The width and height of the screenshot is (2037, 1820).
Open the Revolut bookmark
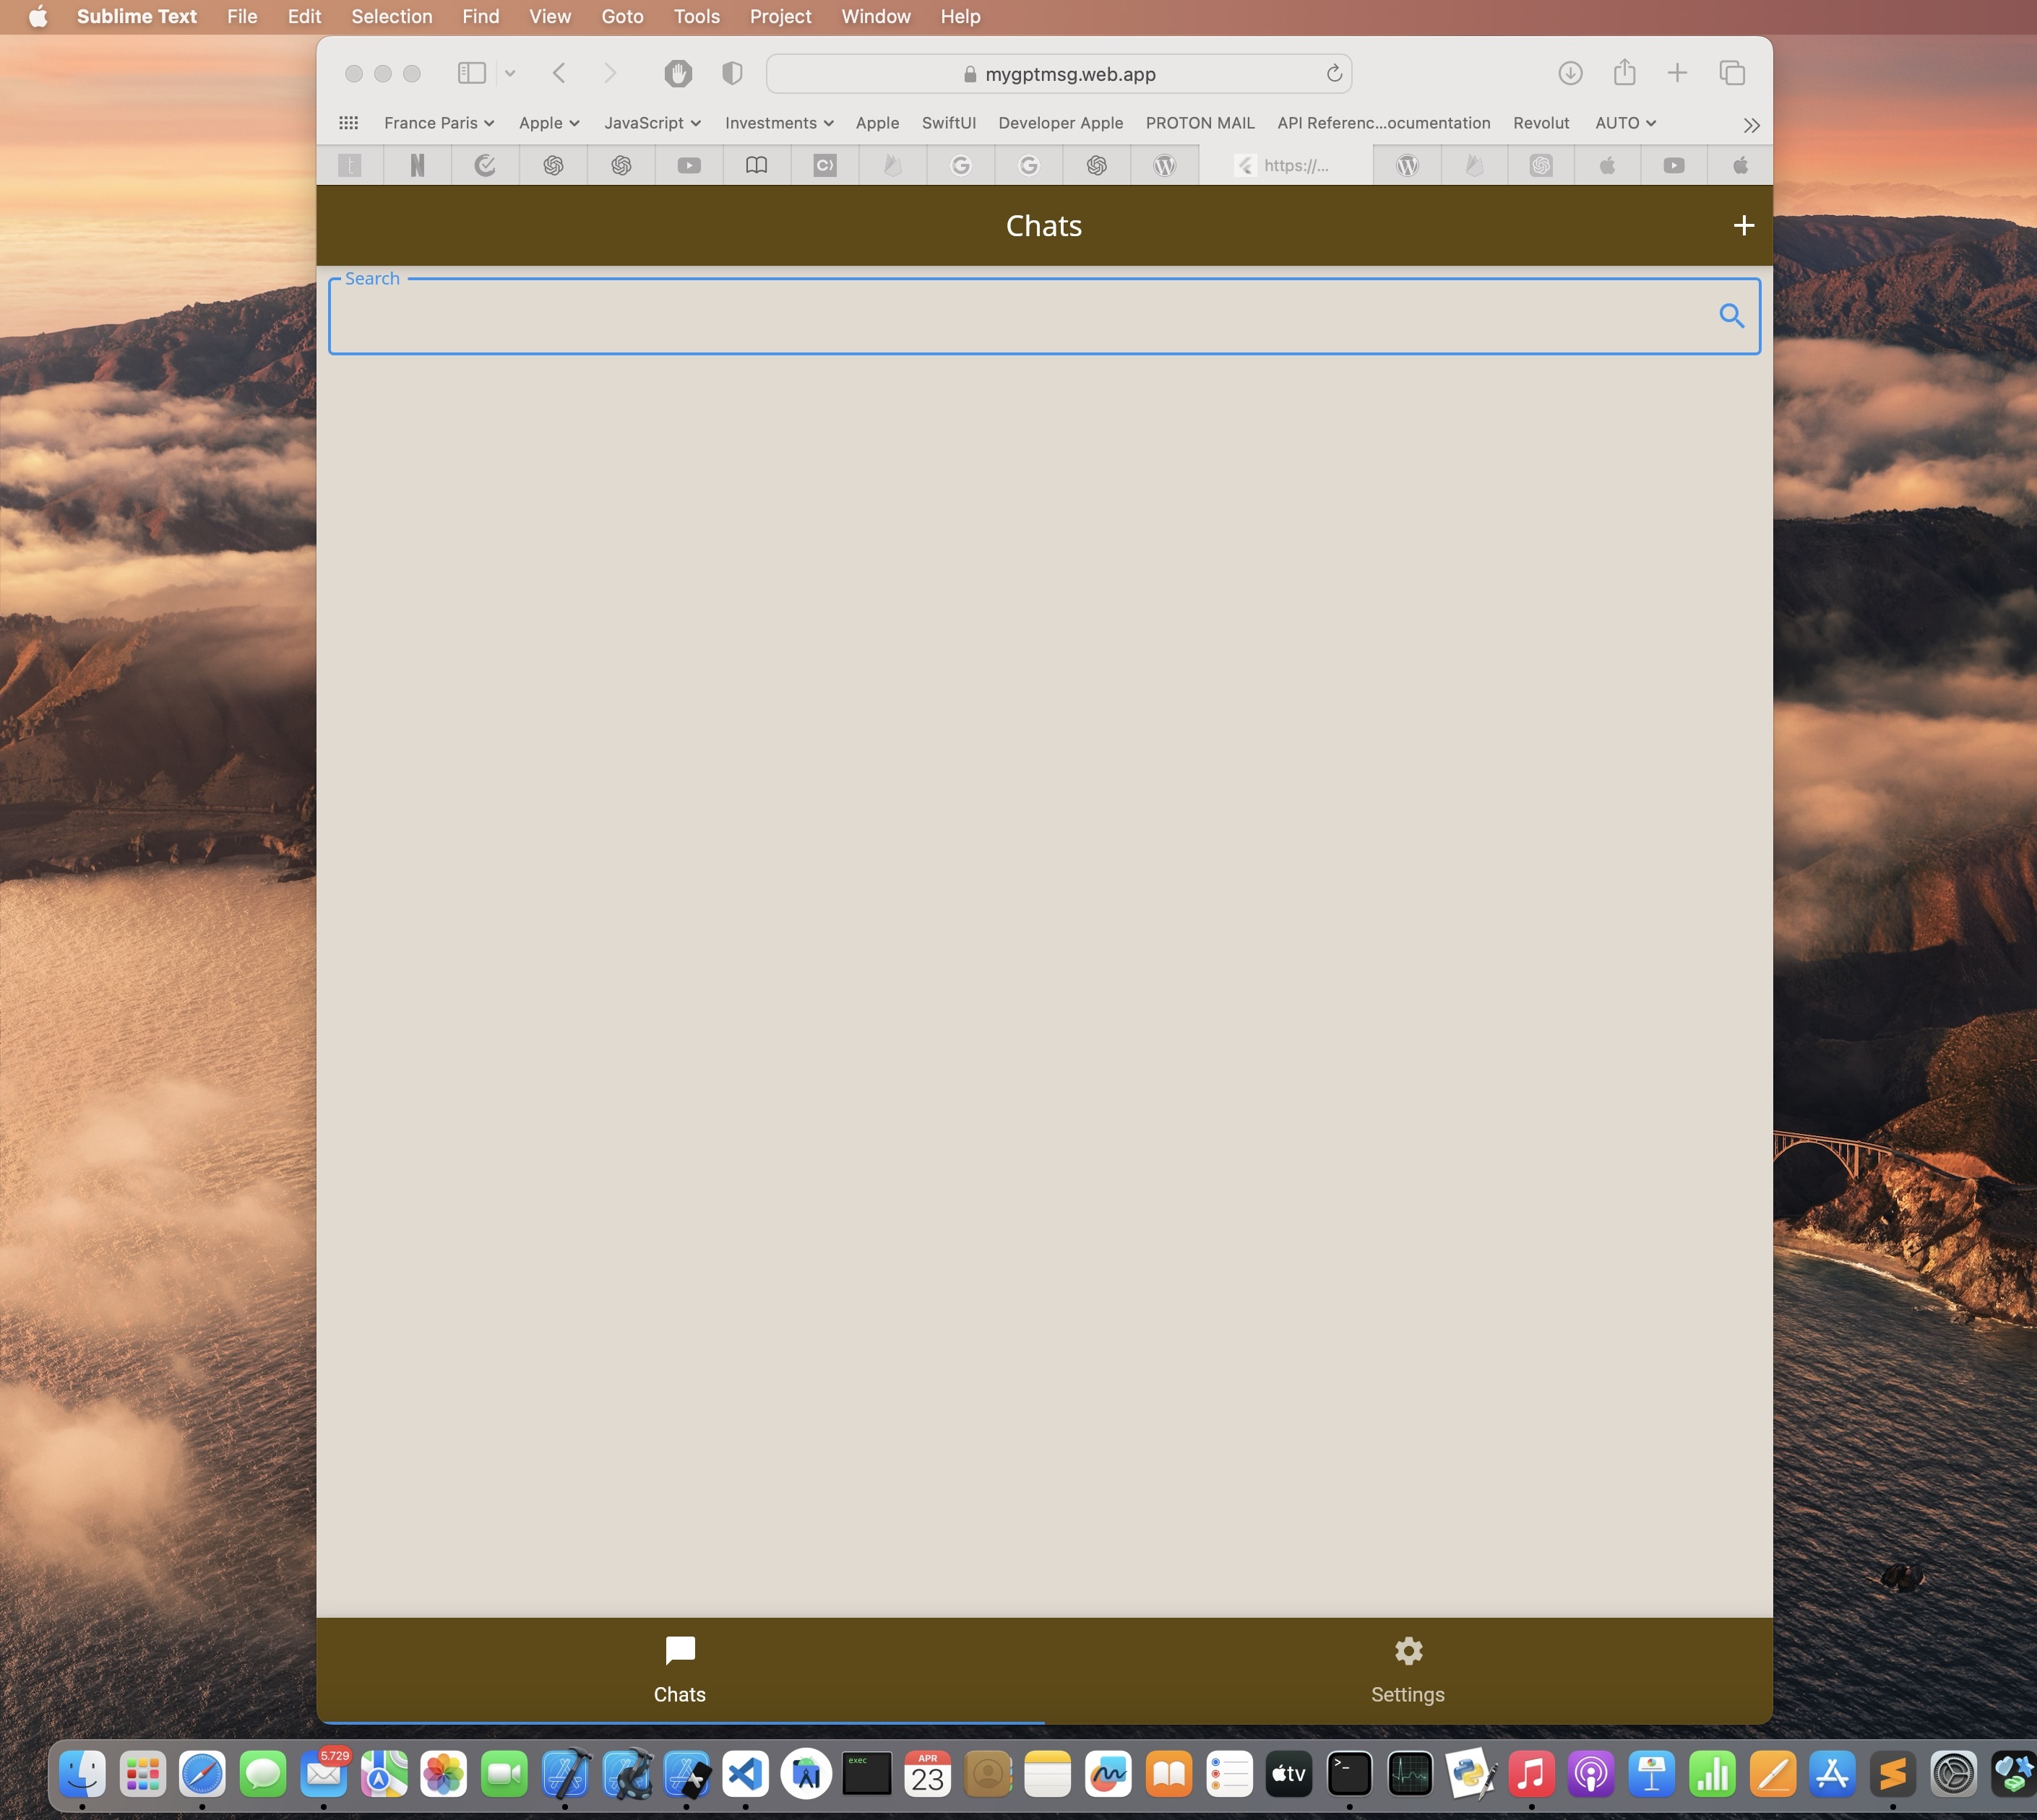coord(1541,123)
